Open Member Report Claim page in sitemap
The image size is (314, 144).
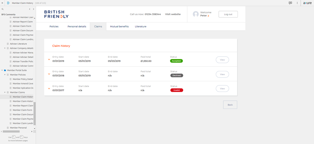click(23, 106)
